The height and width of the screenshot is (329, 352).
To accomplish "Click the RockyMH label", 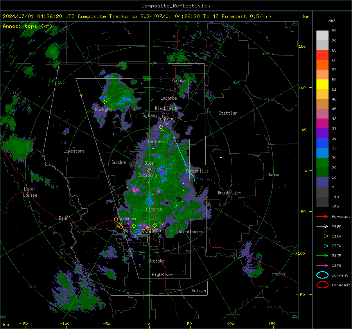I will (x=103, y=110).
